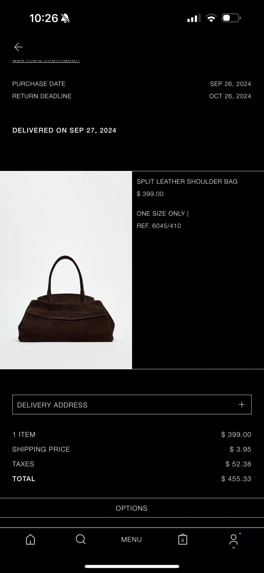The height and width of the screenshot is (573, 264).
Task: Tap the back arrow icon
Action: [x=18, y=47]
